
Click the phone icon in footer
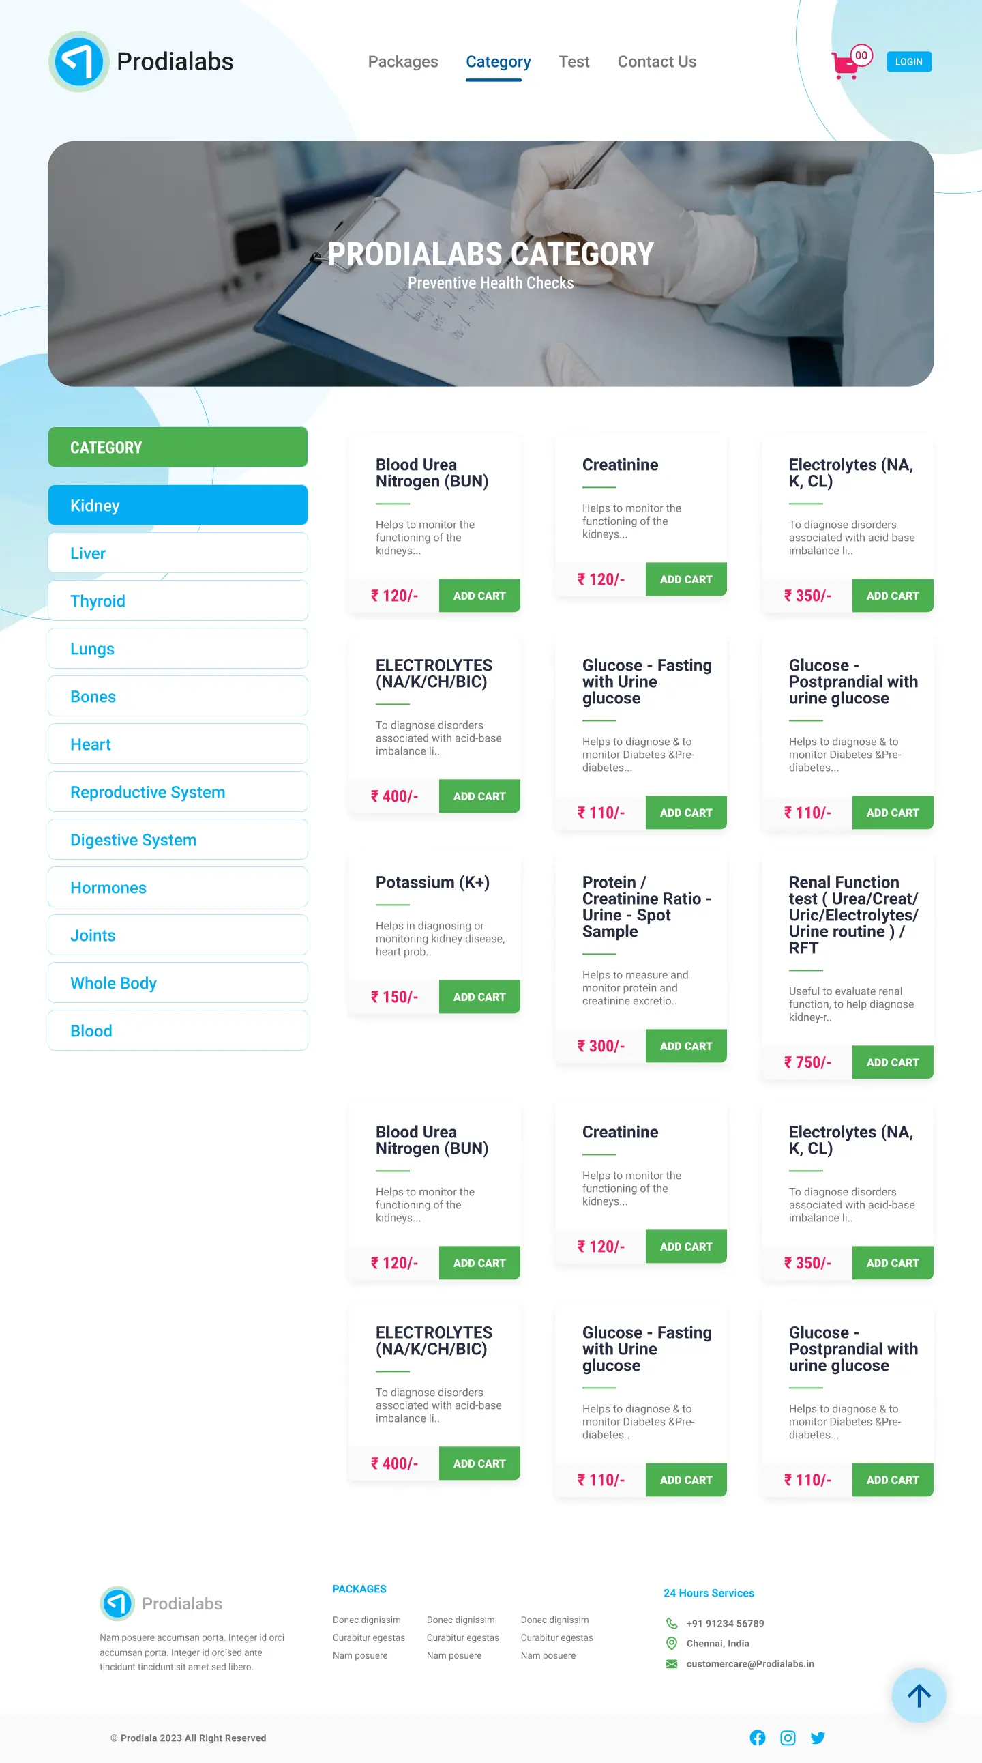pyautogui.click(x=672, y=1622)
